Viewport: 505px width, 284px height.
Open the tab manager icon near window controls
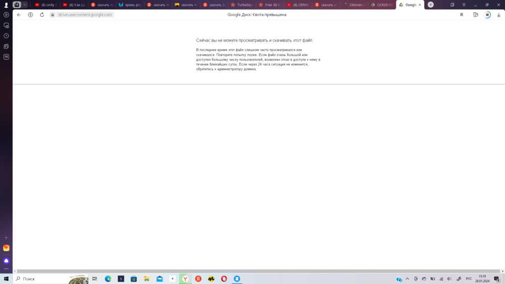pyautogui.click(x=452, y=5)
